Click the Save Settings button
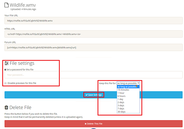This screenshot has width=184, height=129. coord(94,95)
